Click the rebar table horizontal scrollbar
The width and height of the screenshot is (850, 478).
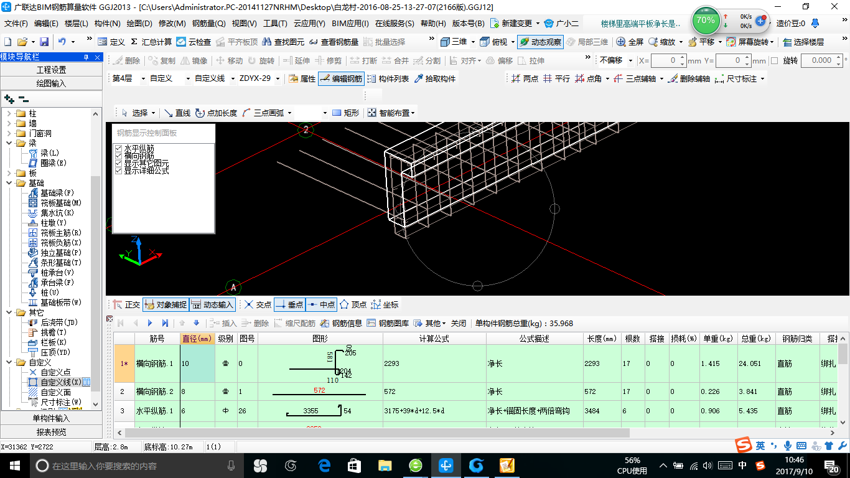pyautogui.click(x=377, y=433)
